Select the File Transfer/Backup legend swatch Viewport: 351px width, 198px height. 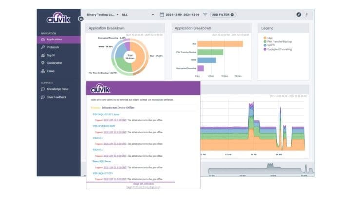click(x=265, y=41)
